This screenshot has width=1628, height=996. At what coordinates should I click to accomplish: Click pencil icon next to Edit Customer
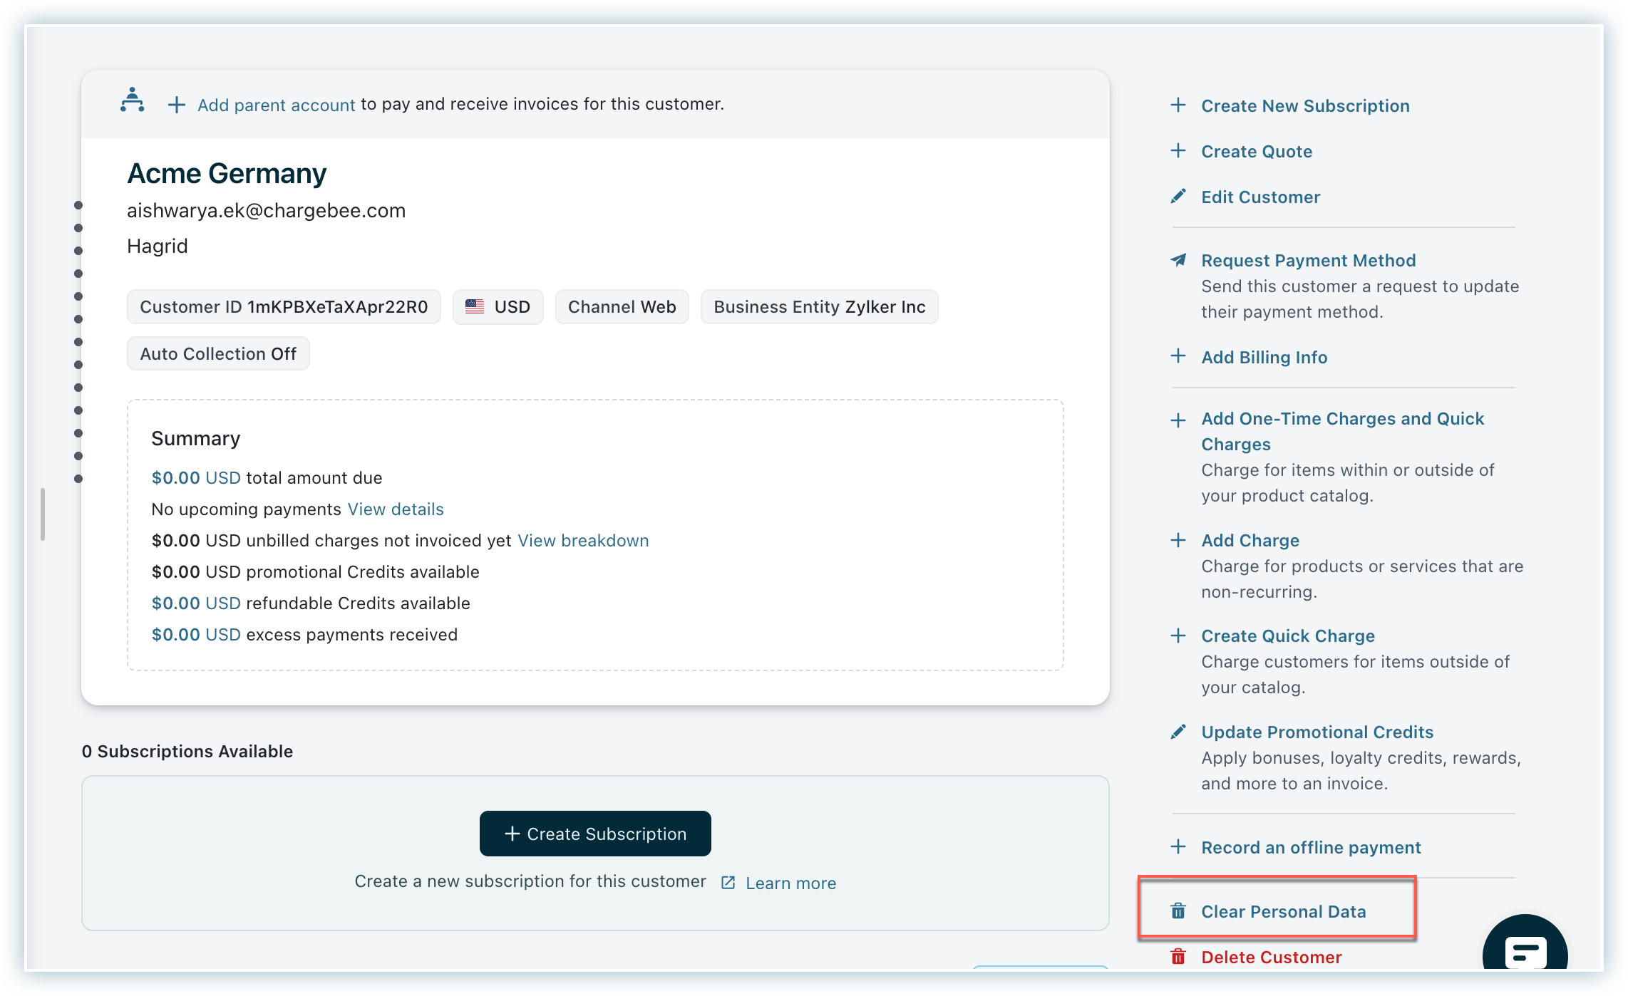pyautogui.click(x=1178, y=197)
